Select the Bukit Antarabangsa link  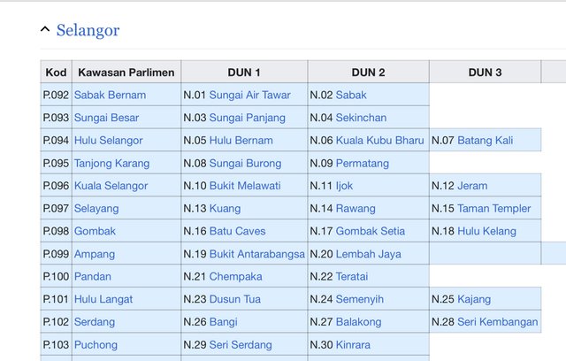pyautogui.click(x=256, y=254)
